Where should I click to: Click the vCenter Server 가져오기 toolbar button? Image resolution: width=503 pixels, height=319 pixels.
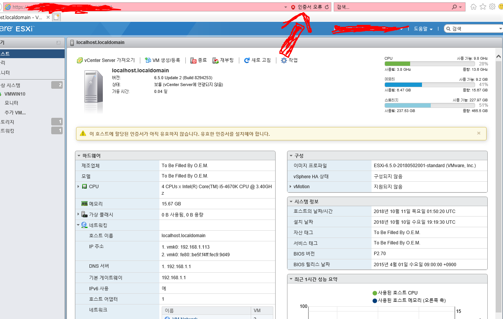106,60
